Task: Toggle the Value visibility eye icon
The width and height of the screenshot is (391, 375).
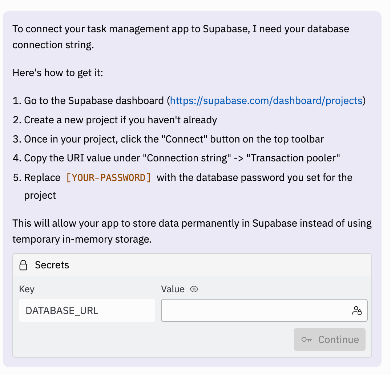Action: coord(194,289)
